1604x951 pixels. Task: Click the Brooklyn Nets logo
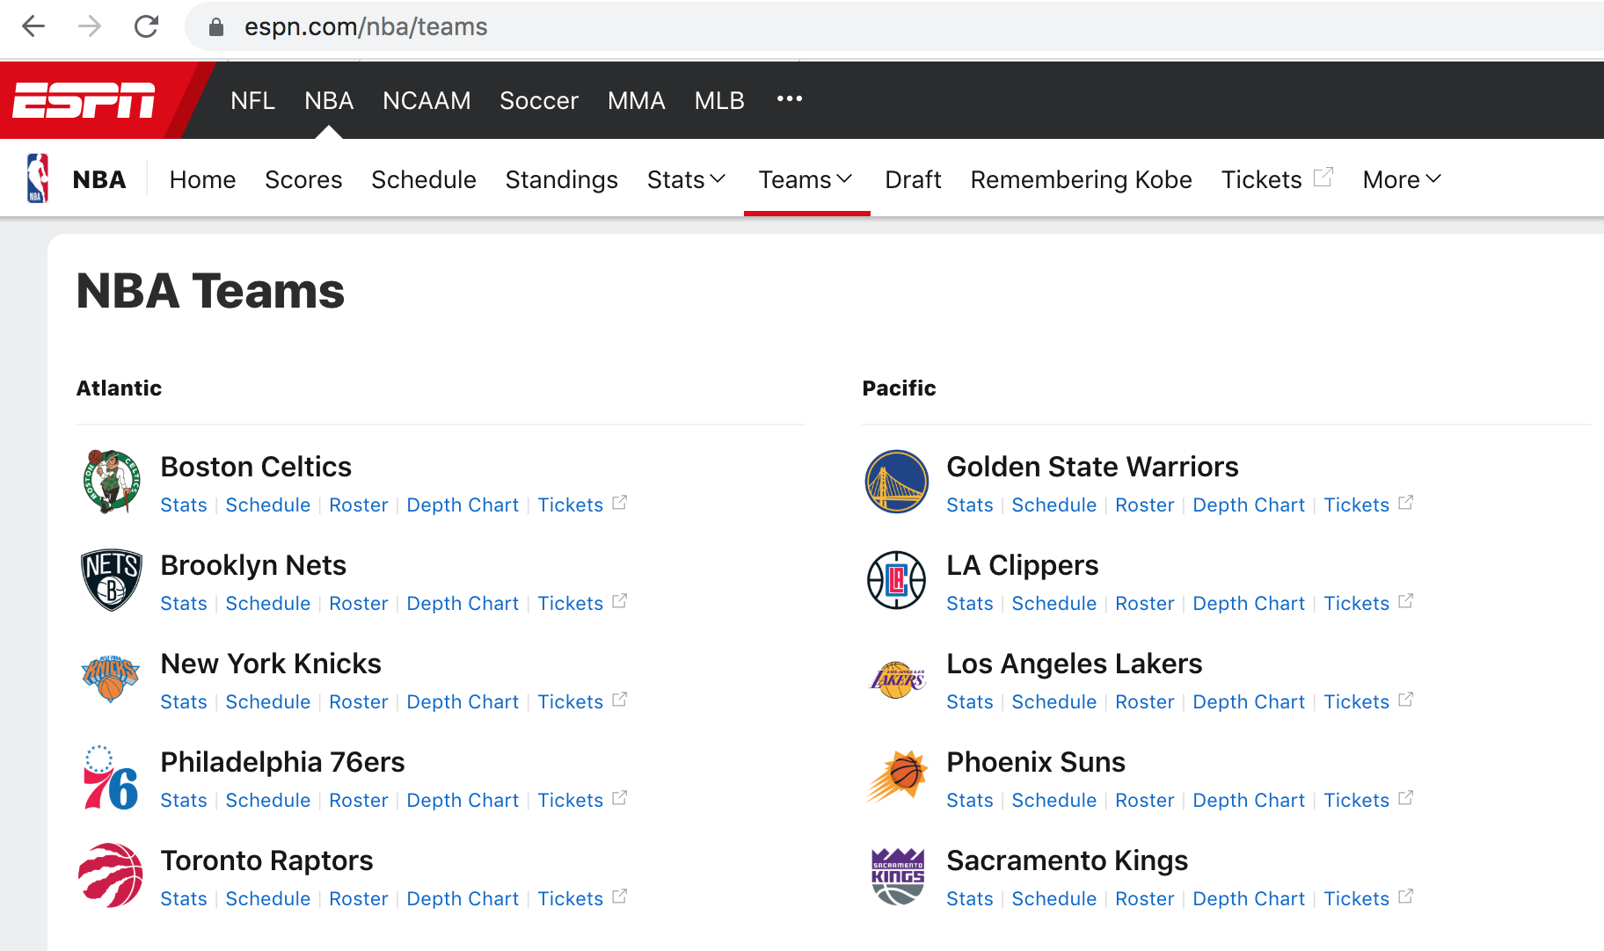[x=112, y=580]
